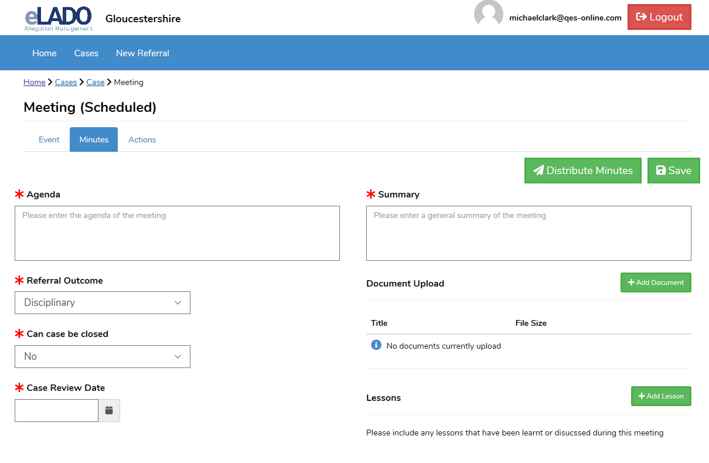Expand the Referral Outcome dropdown
709x463 pixels.
[x=103, y=302]
